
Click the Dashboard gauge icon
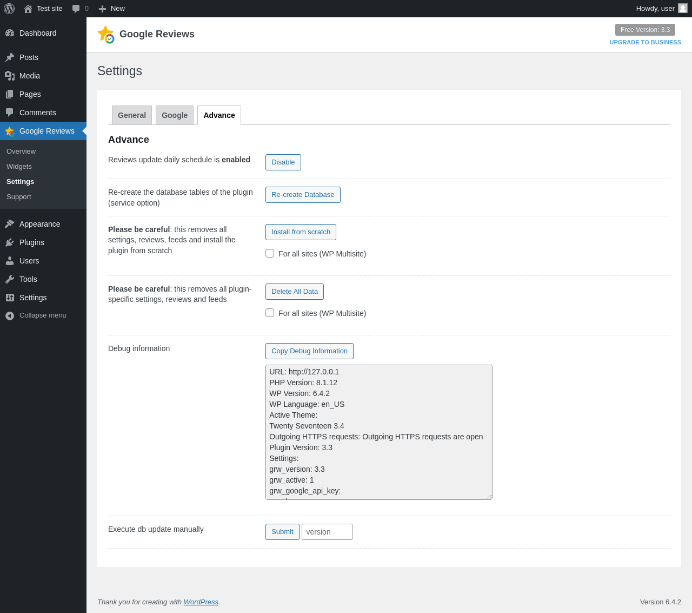(x=10, y=33)
